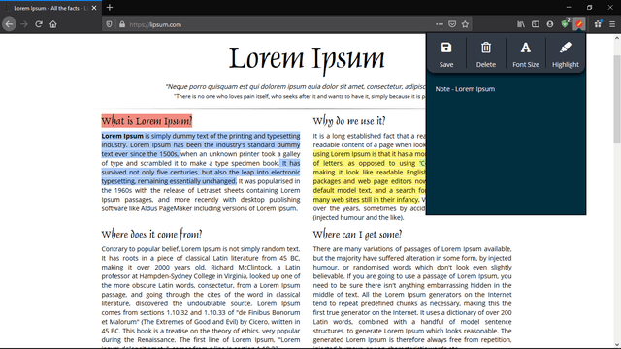The width and height of the screenshot is (621, 349).
Task: Click the 'Where does it come from?' heading
Action: point(151,235)
